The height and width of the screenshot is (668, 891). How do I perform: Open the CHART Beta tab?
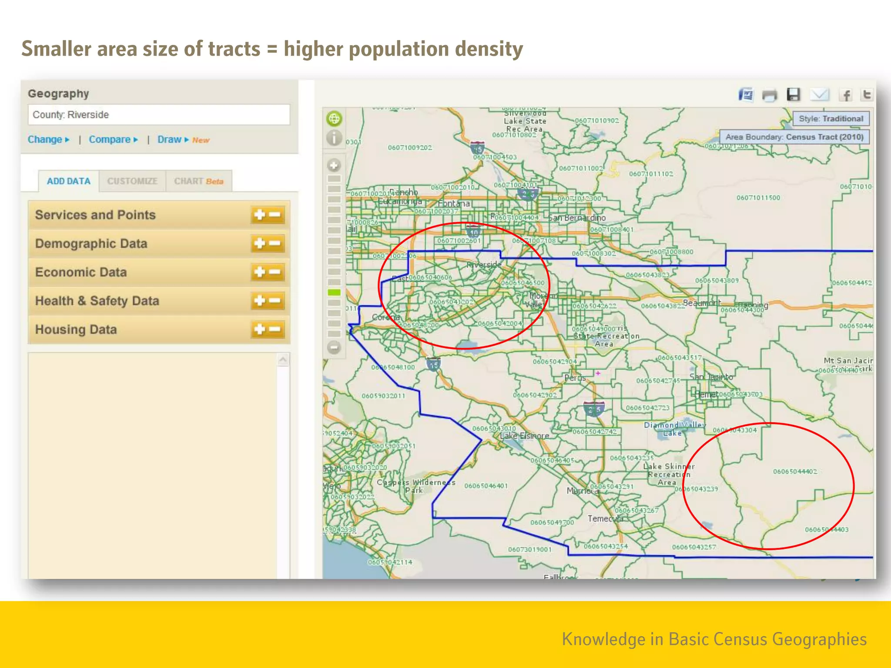pyautogui.click(x=198, y=181)
